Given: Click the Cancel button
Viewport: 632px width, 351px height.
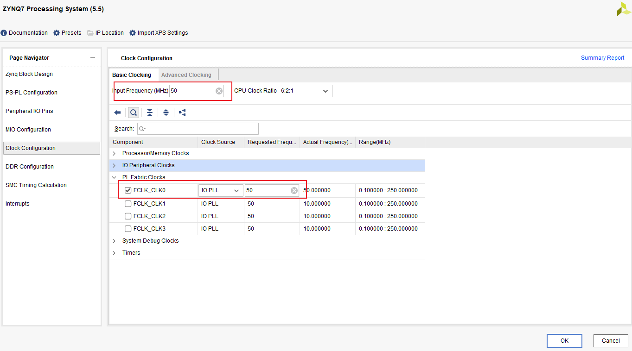Looking at the screenshot, I should pos(611,341).
